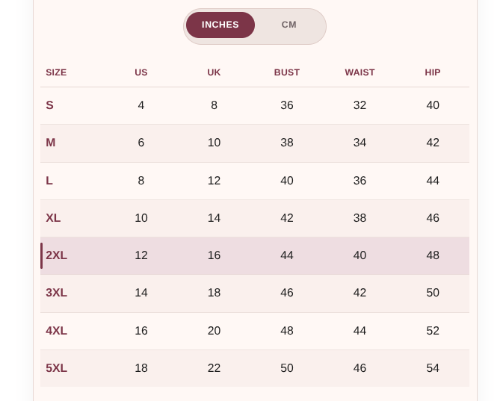Image resolution: width=503 pixels, height=401 pixels.
Task: Select the S size row
Action: click(255, 105)
